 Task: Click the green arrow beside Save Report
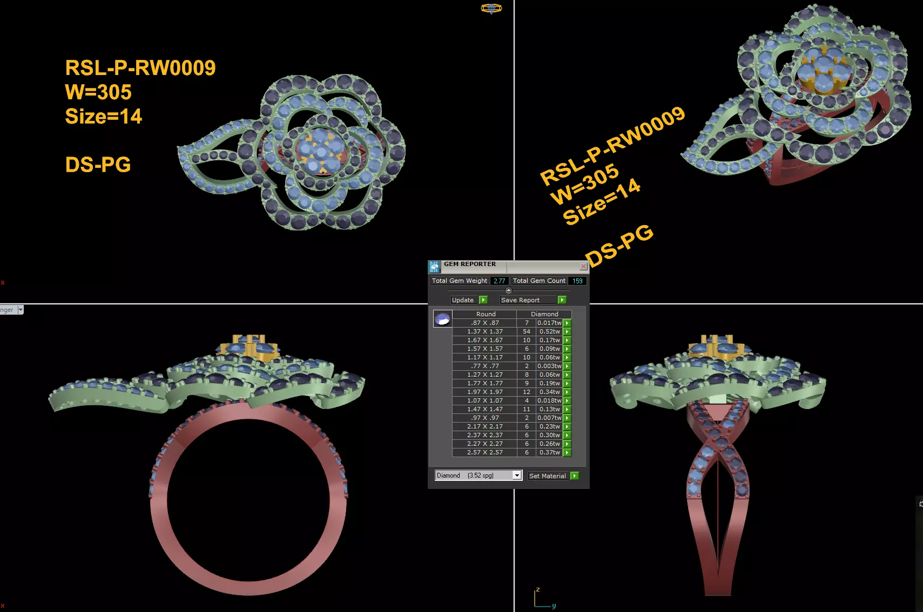(x=562, y=300)
